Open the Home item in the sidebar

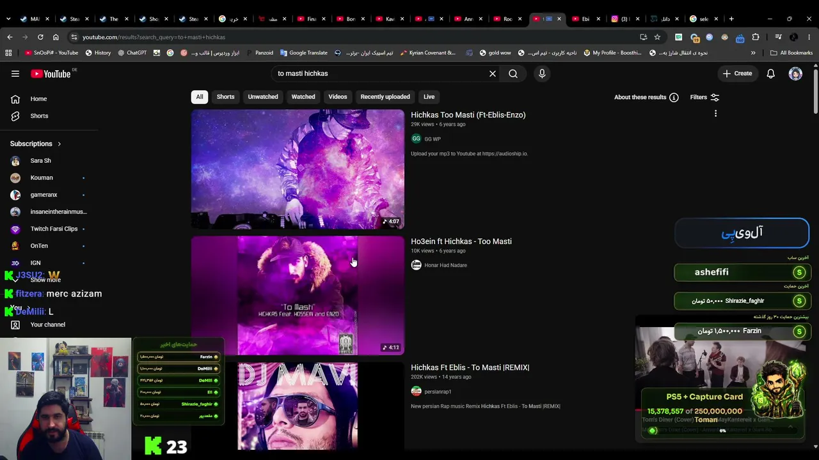(50, 99)
